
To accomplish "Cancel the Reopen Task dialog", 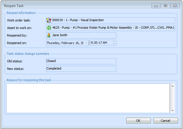I will (166, 121).
